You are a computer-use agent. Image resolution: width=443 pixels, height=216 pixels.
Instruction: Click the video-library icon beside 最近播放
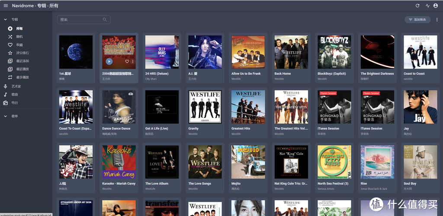click(x=10, y=69)
